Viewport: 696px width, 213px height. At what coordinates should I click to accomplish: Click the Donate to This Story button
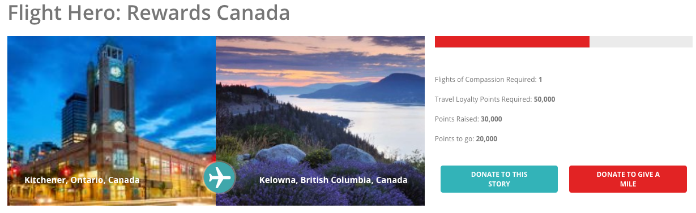499,179
